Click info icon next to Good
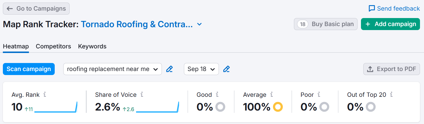Screen dimensions: 424x124 tap(217, 95)
